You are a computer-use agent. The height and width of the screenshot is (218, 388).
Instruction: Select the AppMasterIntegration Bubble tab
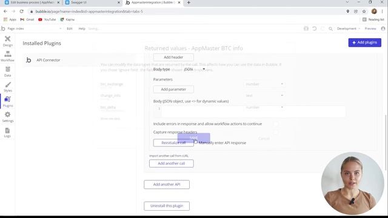(x=153, y=2)
